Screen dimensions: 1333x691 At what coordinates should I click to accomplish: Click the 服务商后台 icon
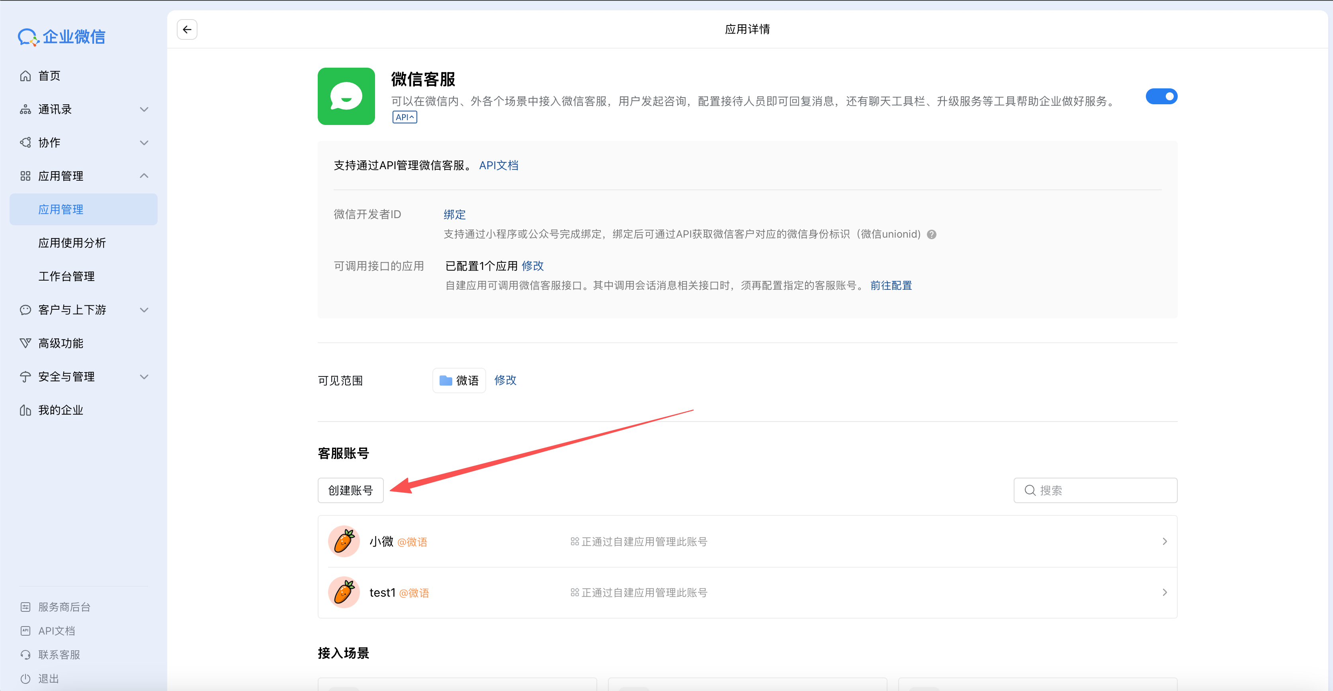pos(25,607)
